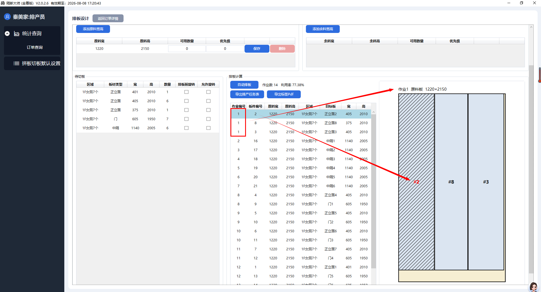This screenshot has width=541, height=292.
Task: Click the 可用数量 input field for 1220 board
Action: [x=187, y=49]
